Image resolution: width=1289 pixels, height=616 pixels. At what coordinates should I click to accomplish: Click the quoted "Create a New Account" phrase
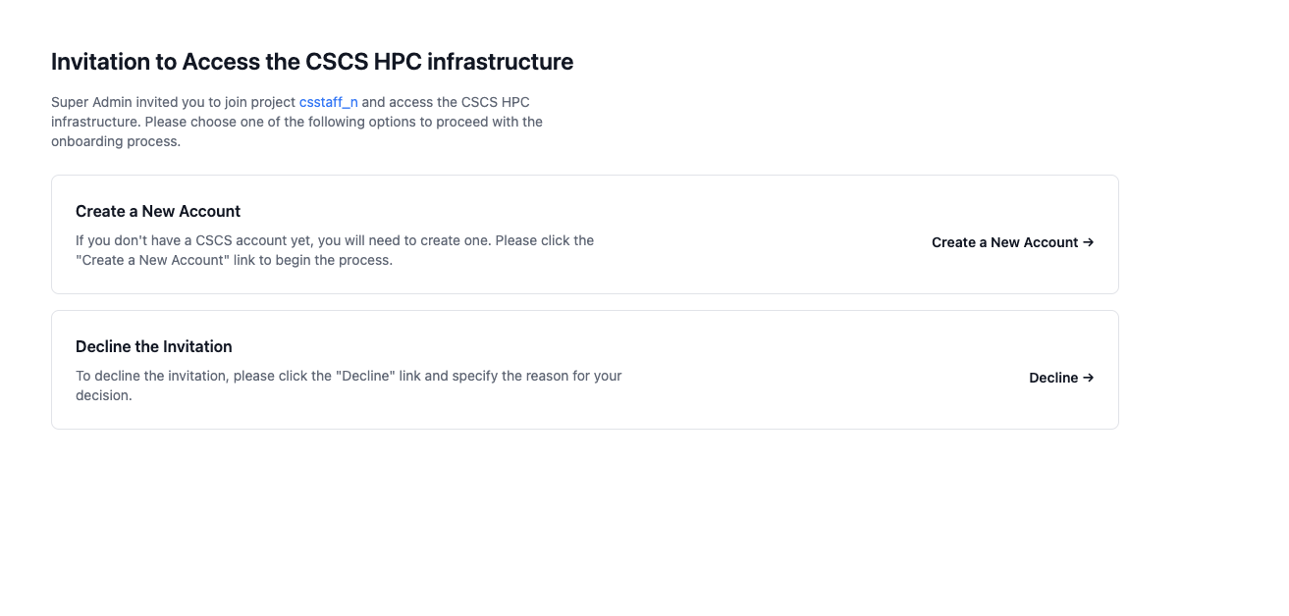pos(150,260)
